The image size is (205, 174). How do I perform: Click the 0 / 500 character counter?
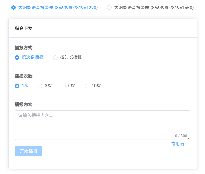tap(181, 136)
